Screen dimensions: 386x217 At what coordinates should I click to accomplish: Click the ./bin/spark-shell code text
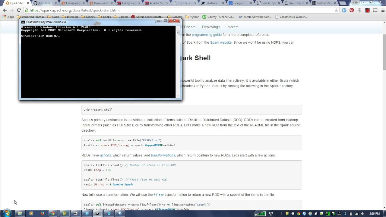click(98, 110)
